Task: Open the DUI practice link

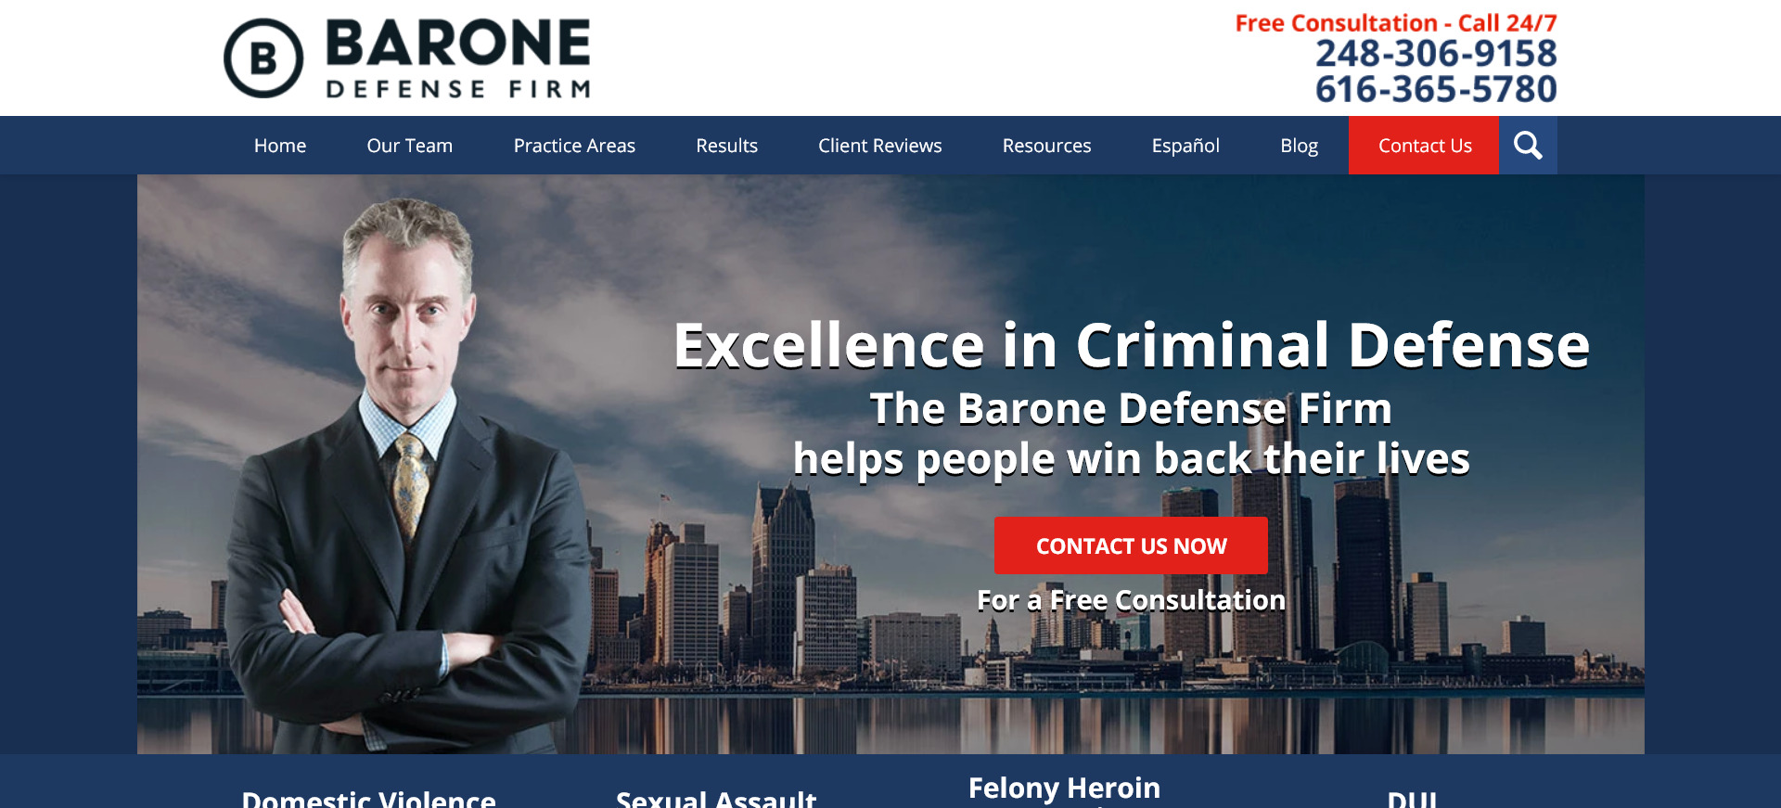Action: [1412, 798]
